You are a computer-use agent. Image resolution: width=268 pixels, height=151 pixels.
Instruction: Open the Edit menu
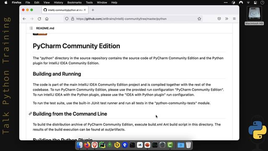[x=37, y=3]
